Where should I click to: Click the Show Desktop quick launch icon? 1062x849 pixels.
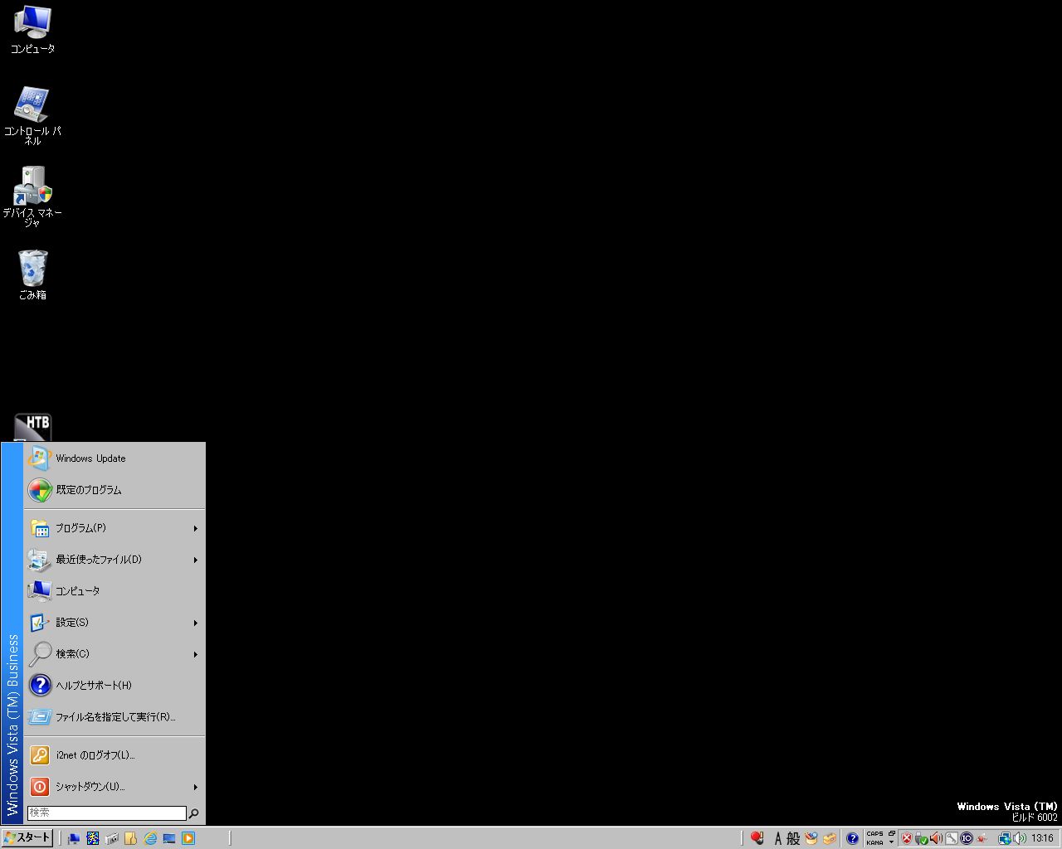73,838
